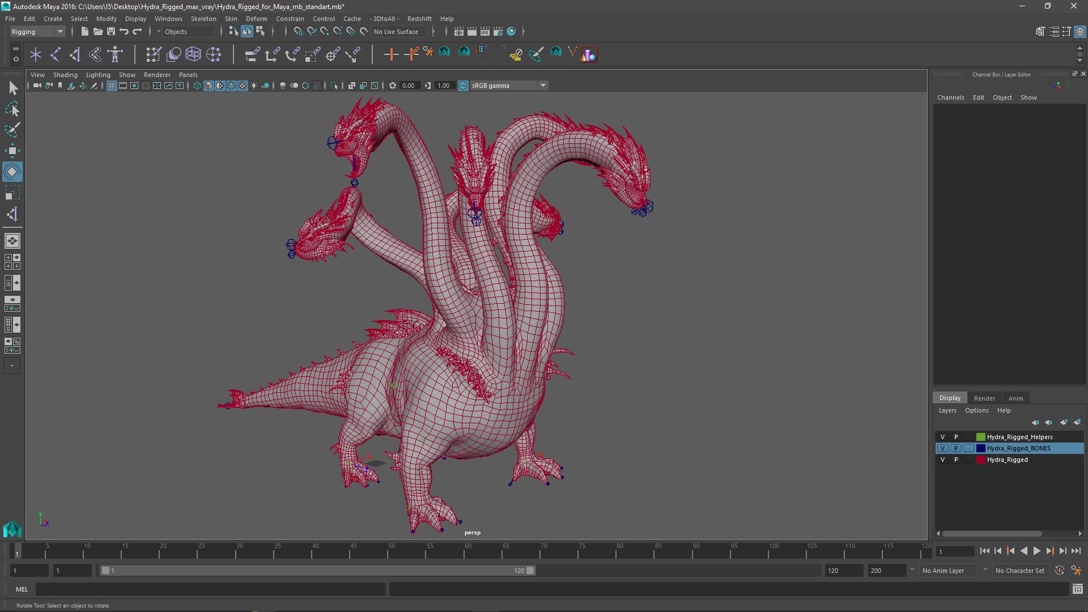Open shelf options gear menu
Screen dimensions: 1088x612
click(15, 58)
